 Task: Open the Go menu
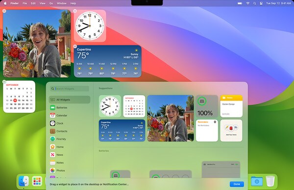[x=51, y=3]
